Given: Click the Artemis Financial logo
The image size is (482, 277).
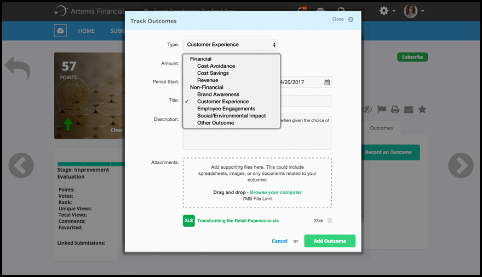Looking at the screenshot, I should (89, 11).
